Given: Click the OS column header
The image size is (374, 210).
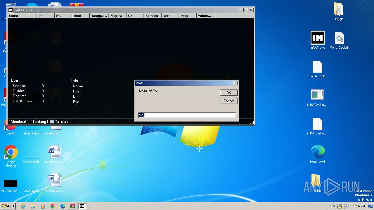Looking at the screenshot, I should [135, 16].
